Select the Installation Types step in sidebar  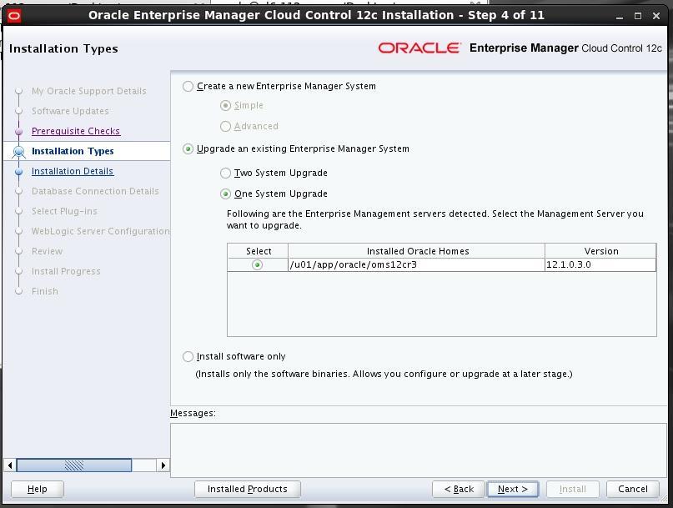[73, 151]
